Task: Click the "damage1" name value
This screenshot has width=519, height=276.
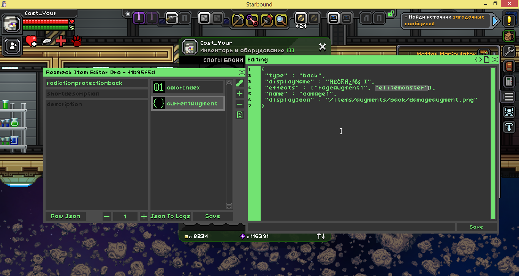Action: (316, 94)
